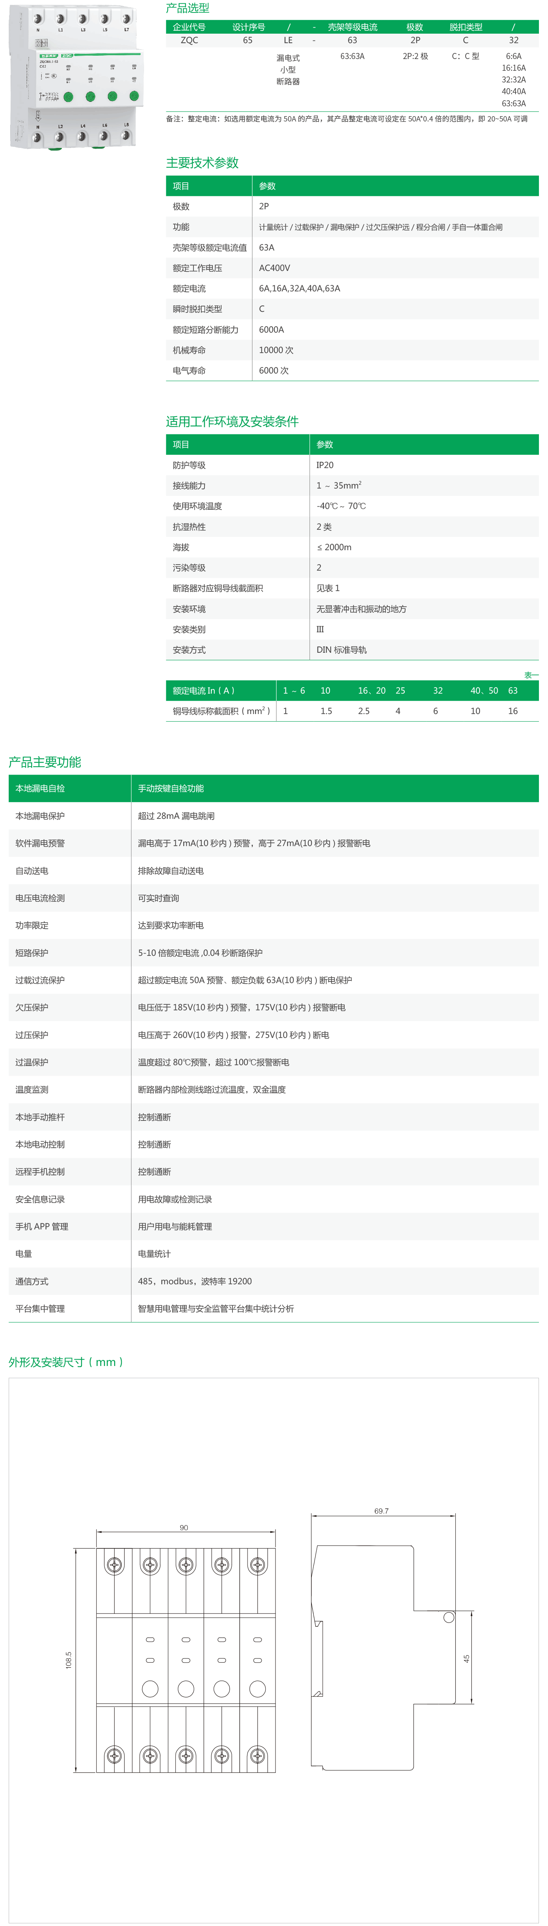Click the 备注 整定电流 note line
Screen dimensions: 548x1926
[x=347, y=119]
